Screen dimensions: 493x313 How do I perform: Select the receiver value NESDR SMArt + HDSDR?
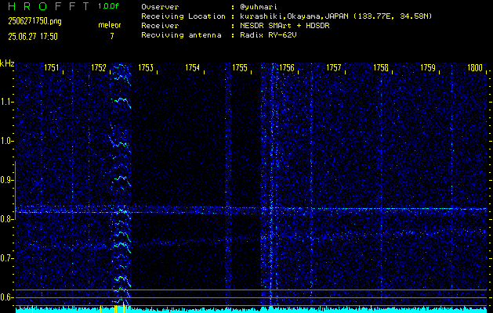(285, 26)
